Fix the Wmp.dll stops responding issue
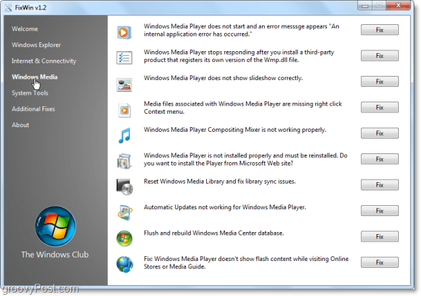421x296 pixels. (x=380, y=56)
